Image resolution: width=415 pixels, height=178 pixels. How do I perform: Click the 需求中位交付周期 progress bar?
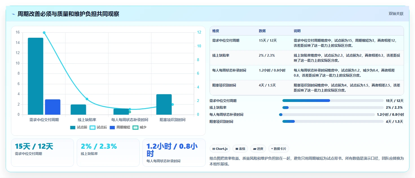point(333,101)
